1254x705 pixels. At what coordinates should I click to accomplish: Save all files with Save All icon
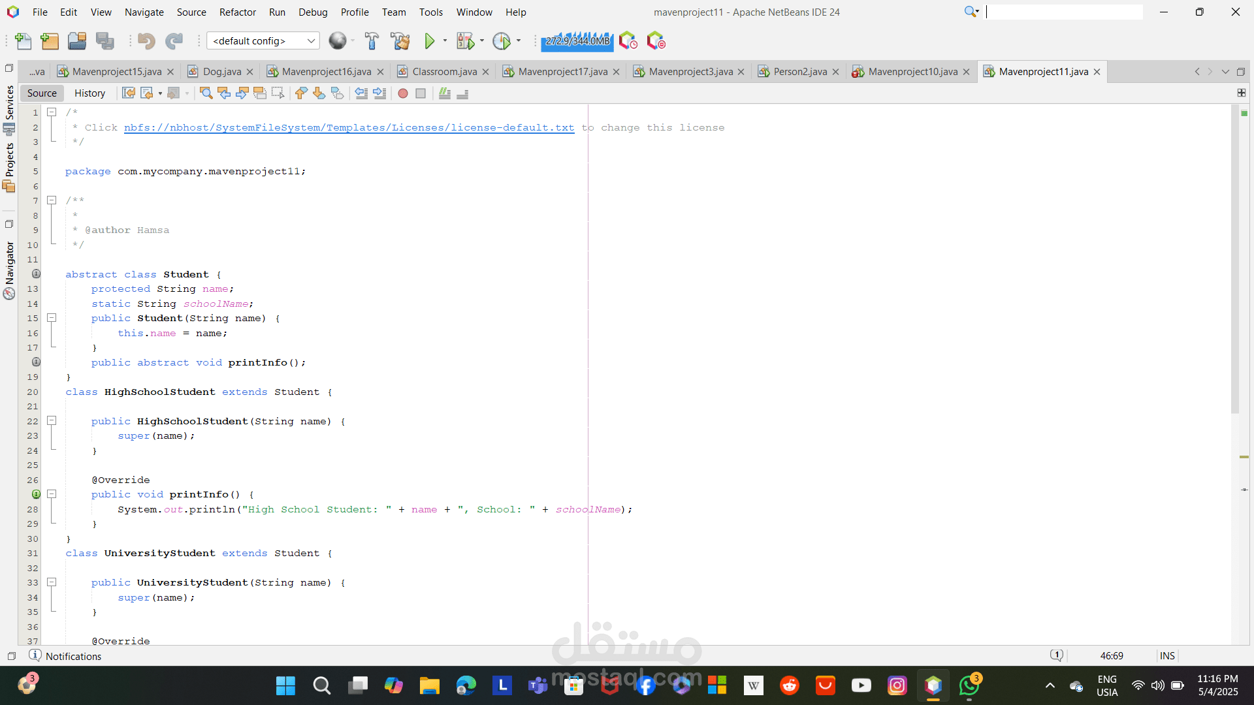pyautogui.click(x=105, y=40)
